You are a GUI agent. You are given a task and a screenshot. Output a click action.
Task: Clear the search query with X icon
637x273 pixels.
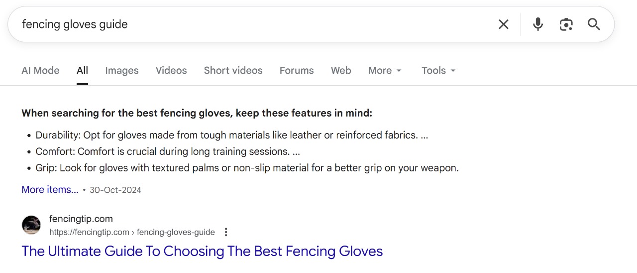504,24
